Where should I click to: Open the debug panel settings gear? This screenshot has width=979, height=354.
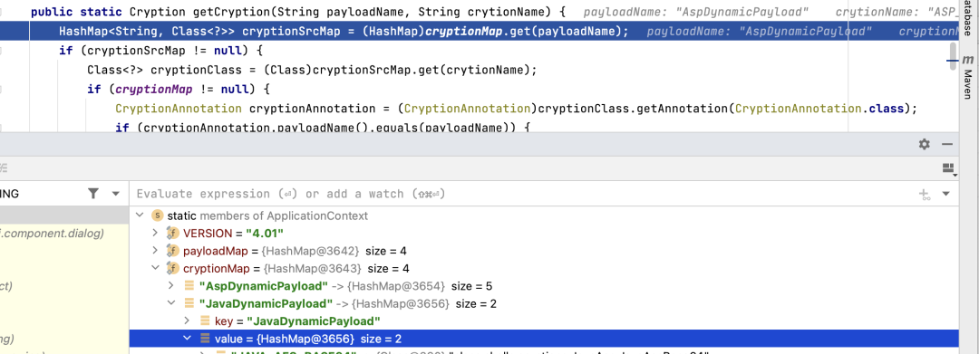click(924, 144)
